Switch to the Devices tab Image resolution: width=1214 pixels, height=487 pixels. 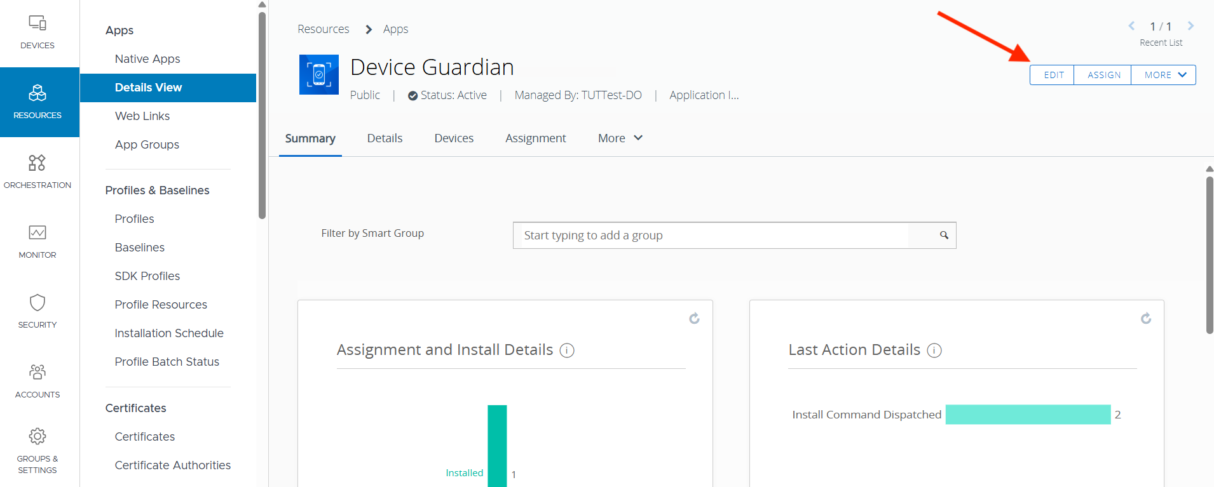point(454,138)
